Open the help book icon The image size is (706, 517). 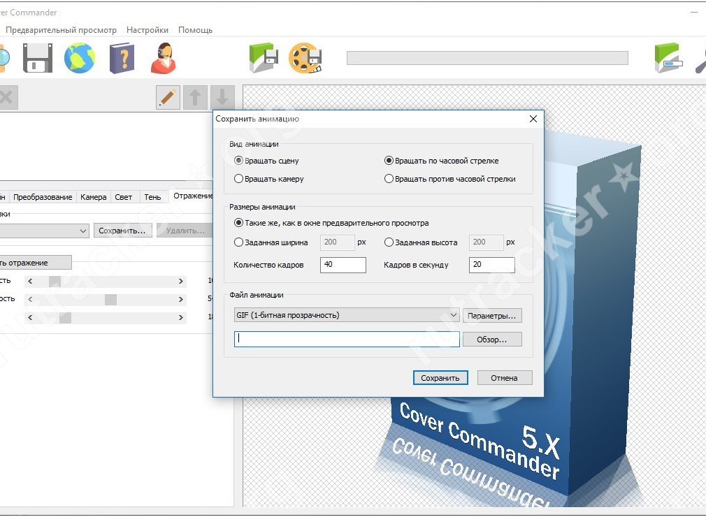click(122, 58)
